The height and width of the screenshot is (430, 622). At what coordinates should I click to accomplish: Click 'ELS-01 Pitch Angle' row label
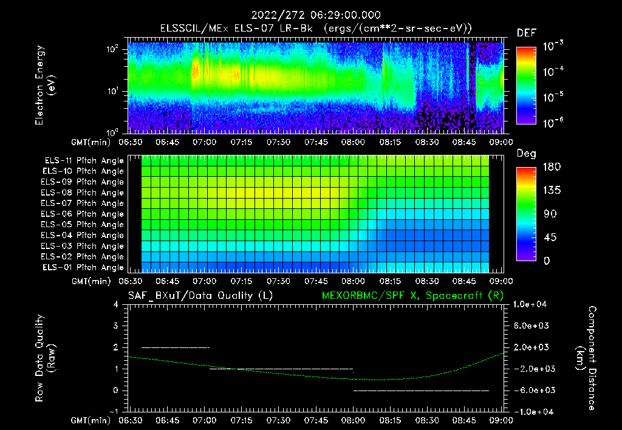(x=83, y=267)
